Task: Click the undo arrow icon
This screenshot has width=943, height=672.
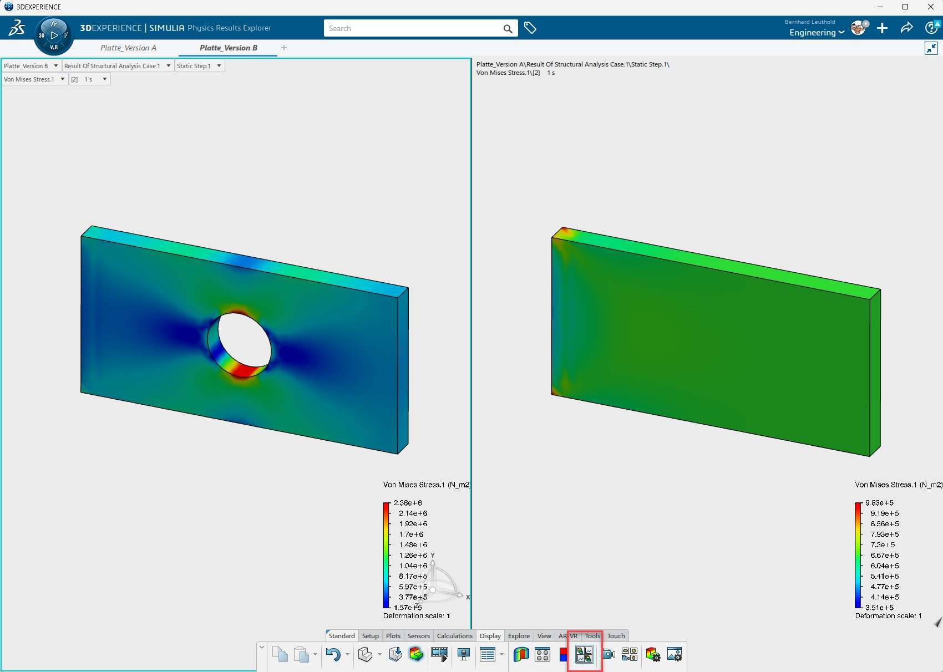Action: pyautogui.click(x=333, y=655)
